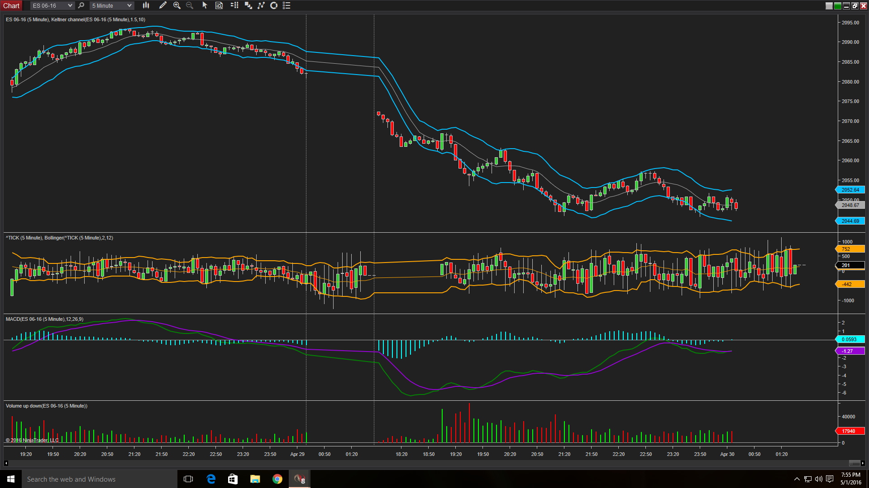Select the arrow cursor pointer tool

click(x=205, y=5)
